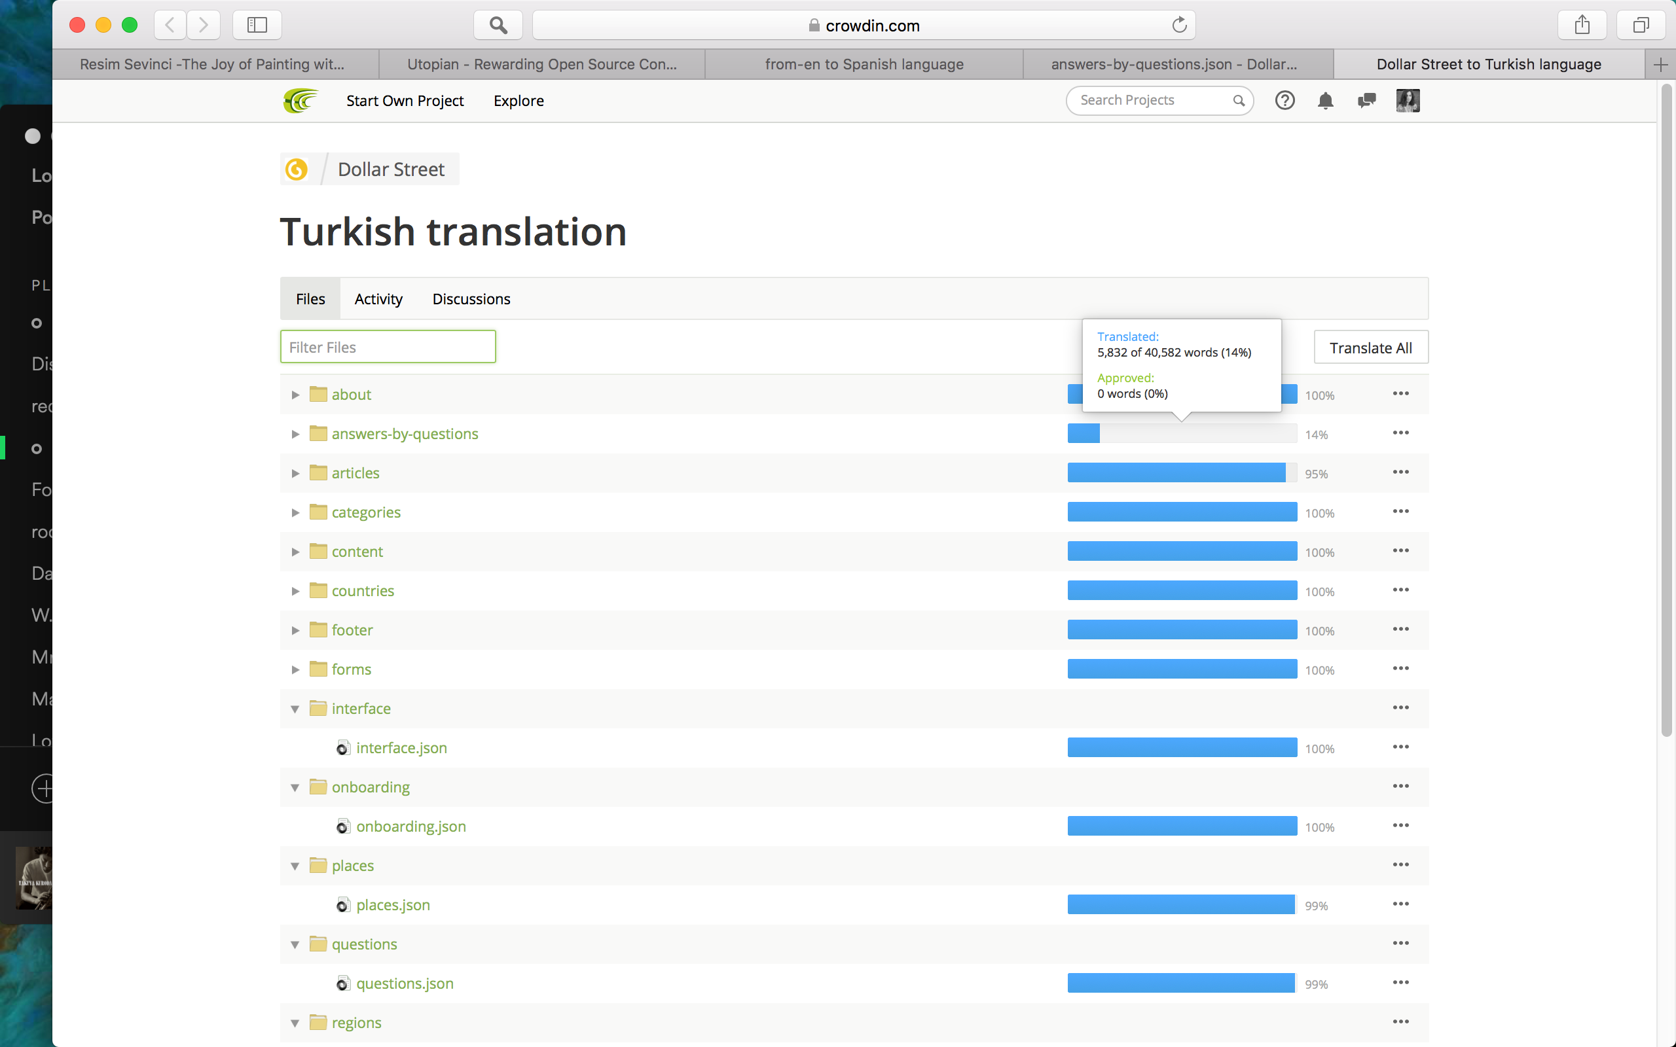Click the Translate All button
1676x1047 pixels.
[1370, 347]
